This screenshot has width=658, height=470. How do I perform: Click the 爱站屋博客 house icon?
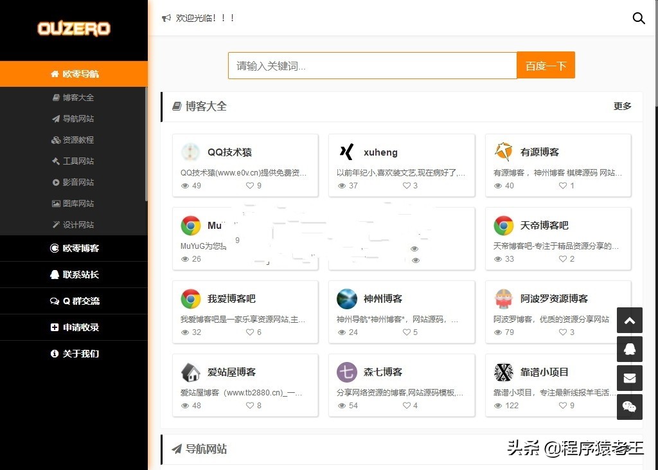click(190, 372)
